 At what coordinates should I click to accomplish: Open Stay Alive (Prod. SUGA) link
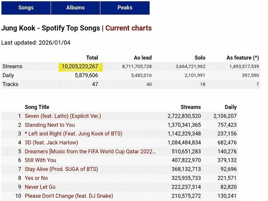(x=61, y=169)
